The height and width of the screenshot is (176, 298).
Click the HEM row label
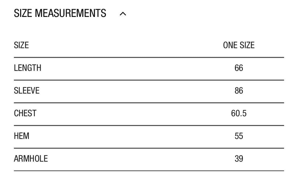(x=22, y=136)
